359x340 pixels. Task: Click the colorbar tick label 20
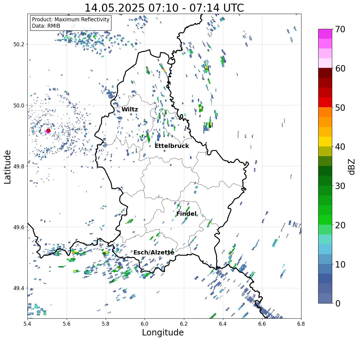pyautogui.click(x=340, y=225)
